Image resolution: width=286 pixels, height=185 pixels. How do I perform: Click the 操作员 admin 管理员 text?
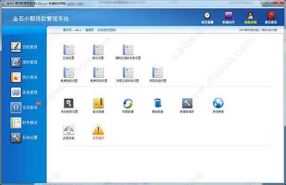[x=78, y=30]
